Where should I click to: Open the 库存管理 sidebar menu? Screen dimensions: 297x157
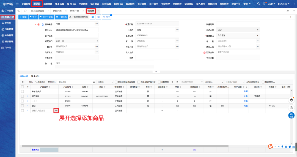coord(7,35)
